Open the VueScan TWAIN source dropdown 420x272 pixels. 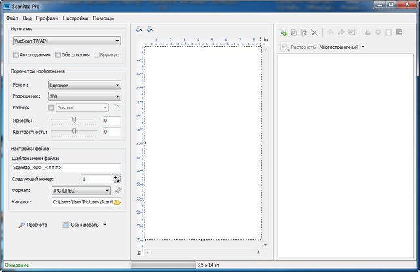tap(66, 41)
